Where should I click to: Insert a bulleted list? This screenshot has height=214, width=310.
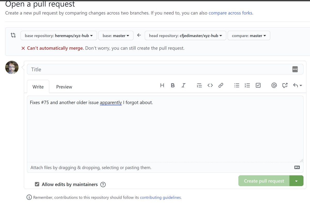point(237,85)
